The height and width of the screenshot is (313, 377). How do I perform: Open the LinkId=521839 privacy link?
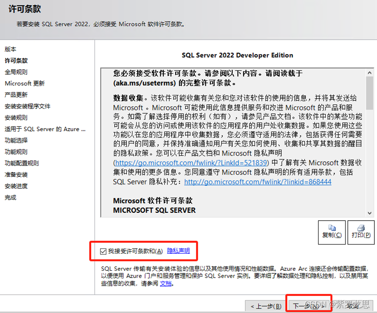[191, 163]
